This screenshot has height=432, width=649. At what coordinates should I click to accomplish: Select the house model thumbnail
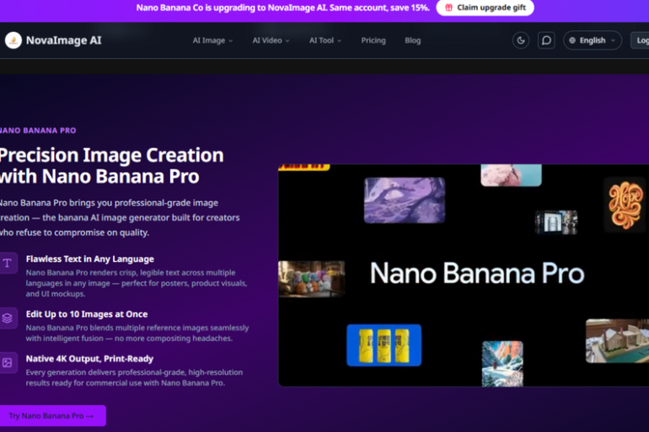pyautogui.click(x=617, y=341)
